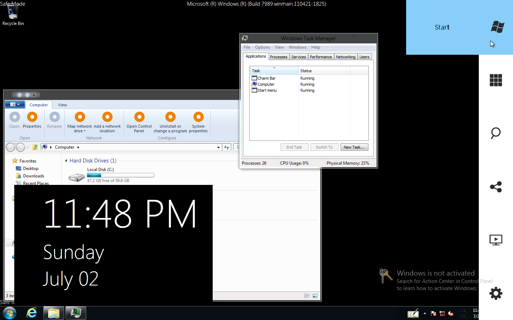Open the Options menu in Task Manager

tap(263, 47)
